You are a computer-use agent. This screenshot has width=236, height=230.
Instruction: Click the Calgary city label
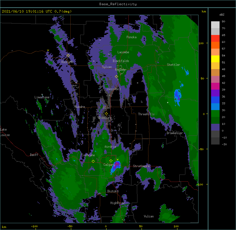[x=110, y=165]
